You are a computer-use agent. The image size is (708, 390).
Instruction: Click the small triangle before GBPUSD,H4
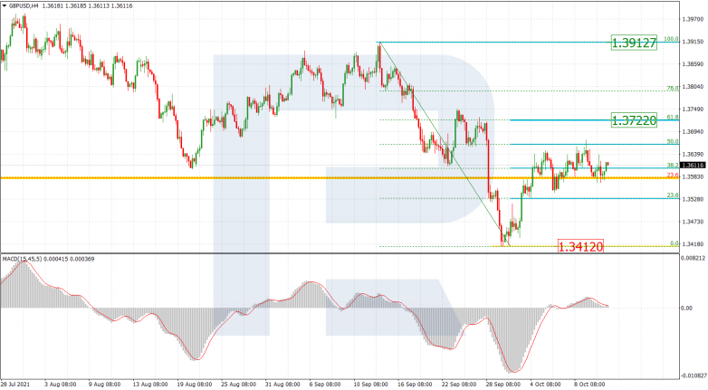5,6
